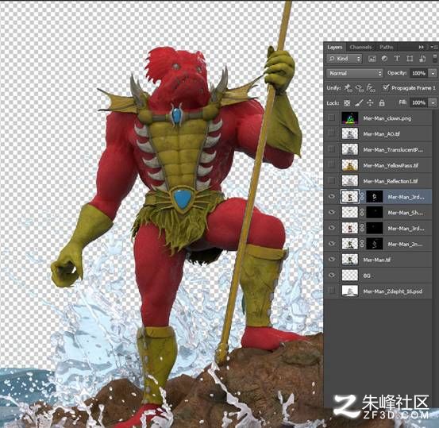Hide the Mer-Man_2n layer
439x428 pixels.
tap(332, 244)
